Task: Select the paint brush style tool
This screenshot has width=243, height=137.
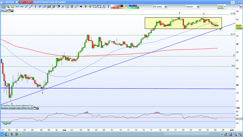Action: click(x=58, y=7)
